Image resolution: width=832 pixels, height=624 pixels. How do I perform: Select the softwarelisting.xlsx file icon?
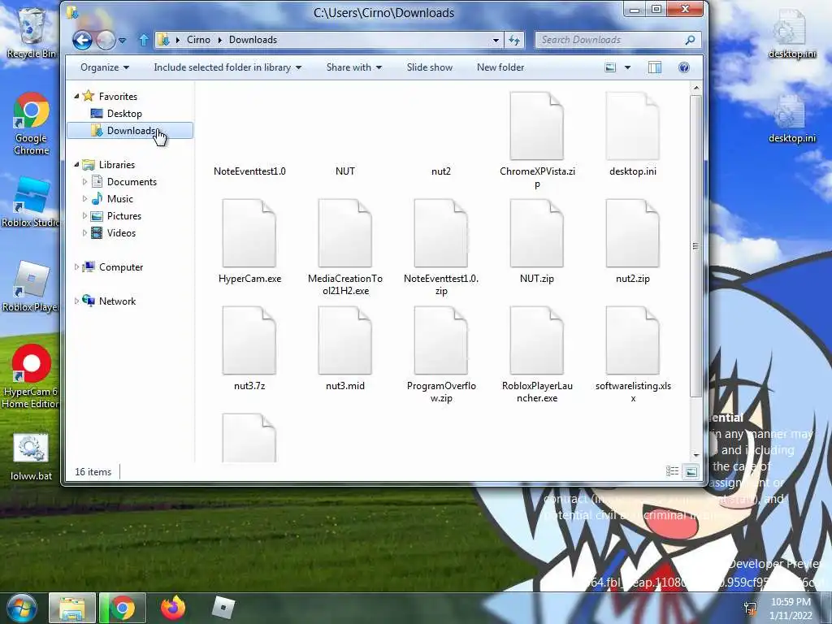point(632,340)
